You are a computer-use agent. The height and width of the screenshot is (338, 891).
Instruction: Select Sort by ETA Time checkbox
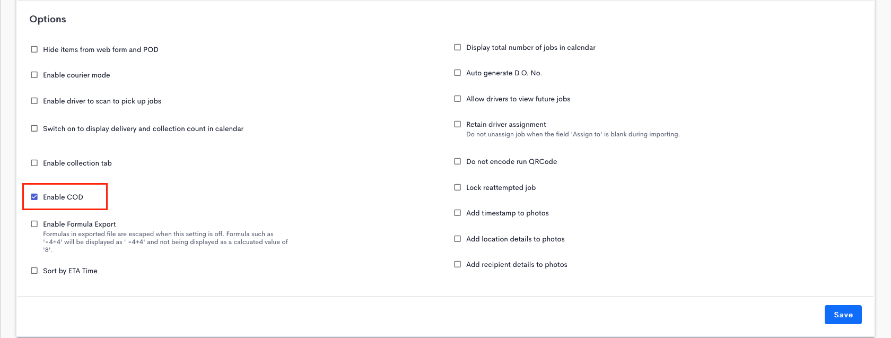point(34,271)
